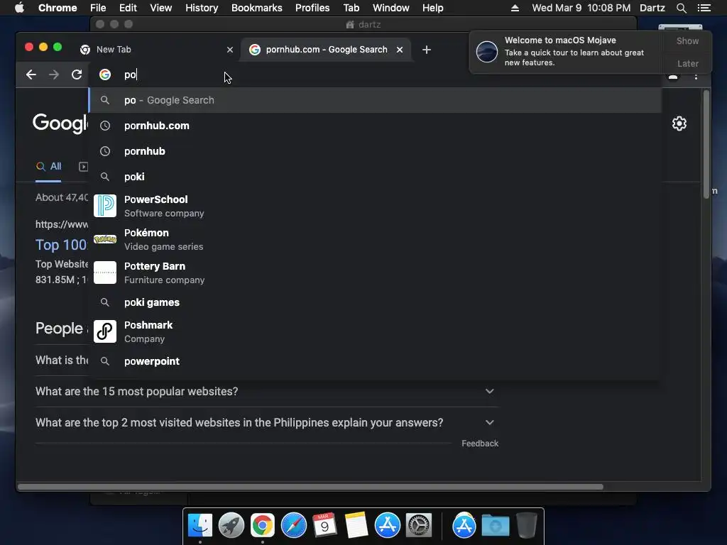Image resolution: width=727 pixels, height=545 pixels.
Task: Open the Downloads folder in Dock
Action: 495,526
